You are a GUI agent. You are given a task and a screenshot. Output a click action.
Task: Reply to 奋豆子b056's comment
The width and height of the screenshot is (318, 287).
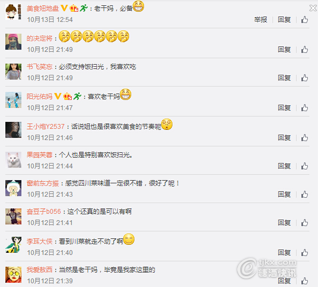click(284, 223)
